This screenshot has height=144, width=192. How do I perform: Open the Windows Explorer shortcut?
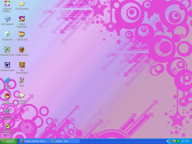pyautogui.click(x=22, y=96)
